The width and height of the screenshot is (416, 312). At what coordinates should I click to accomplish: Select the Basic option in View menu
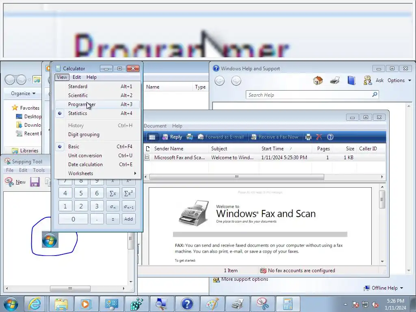97,146
